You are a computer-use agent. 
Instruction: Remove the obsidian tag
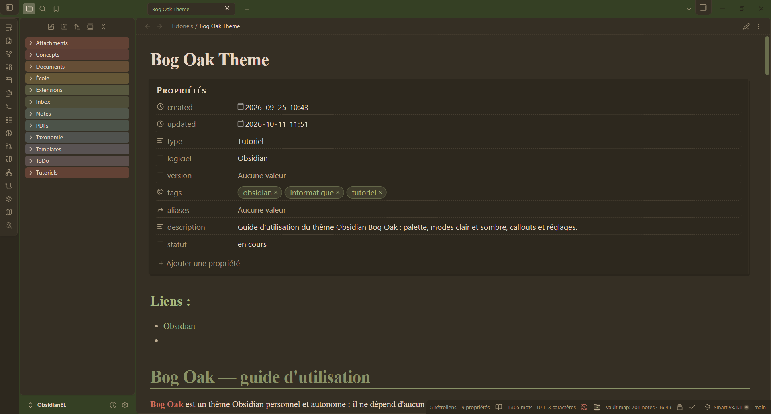[x=276, y=193]
